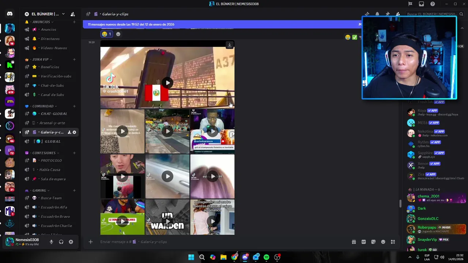The width and height of the screenshot is (468, 263).
Task: Open the gift icon in message bar
Action: [x=354, y=242]
